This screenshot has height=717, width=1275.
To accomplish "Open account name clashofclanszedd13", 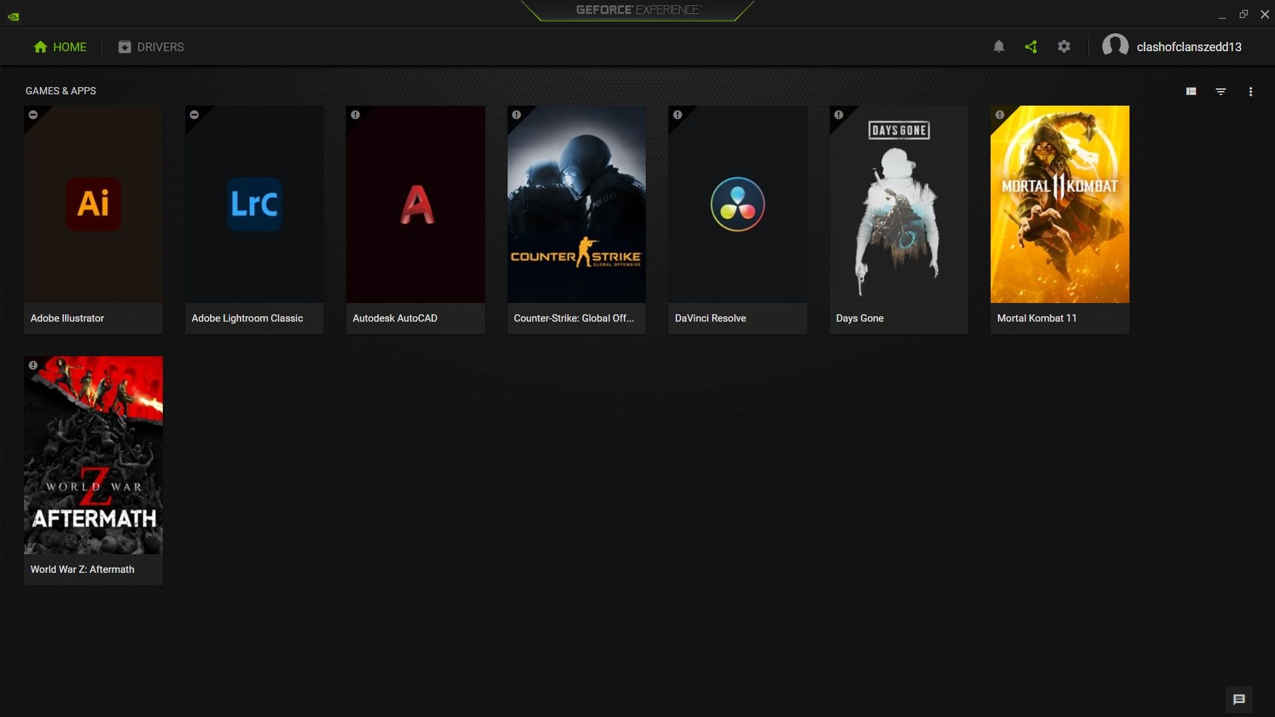I will [1189, 47].
